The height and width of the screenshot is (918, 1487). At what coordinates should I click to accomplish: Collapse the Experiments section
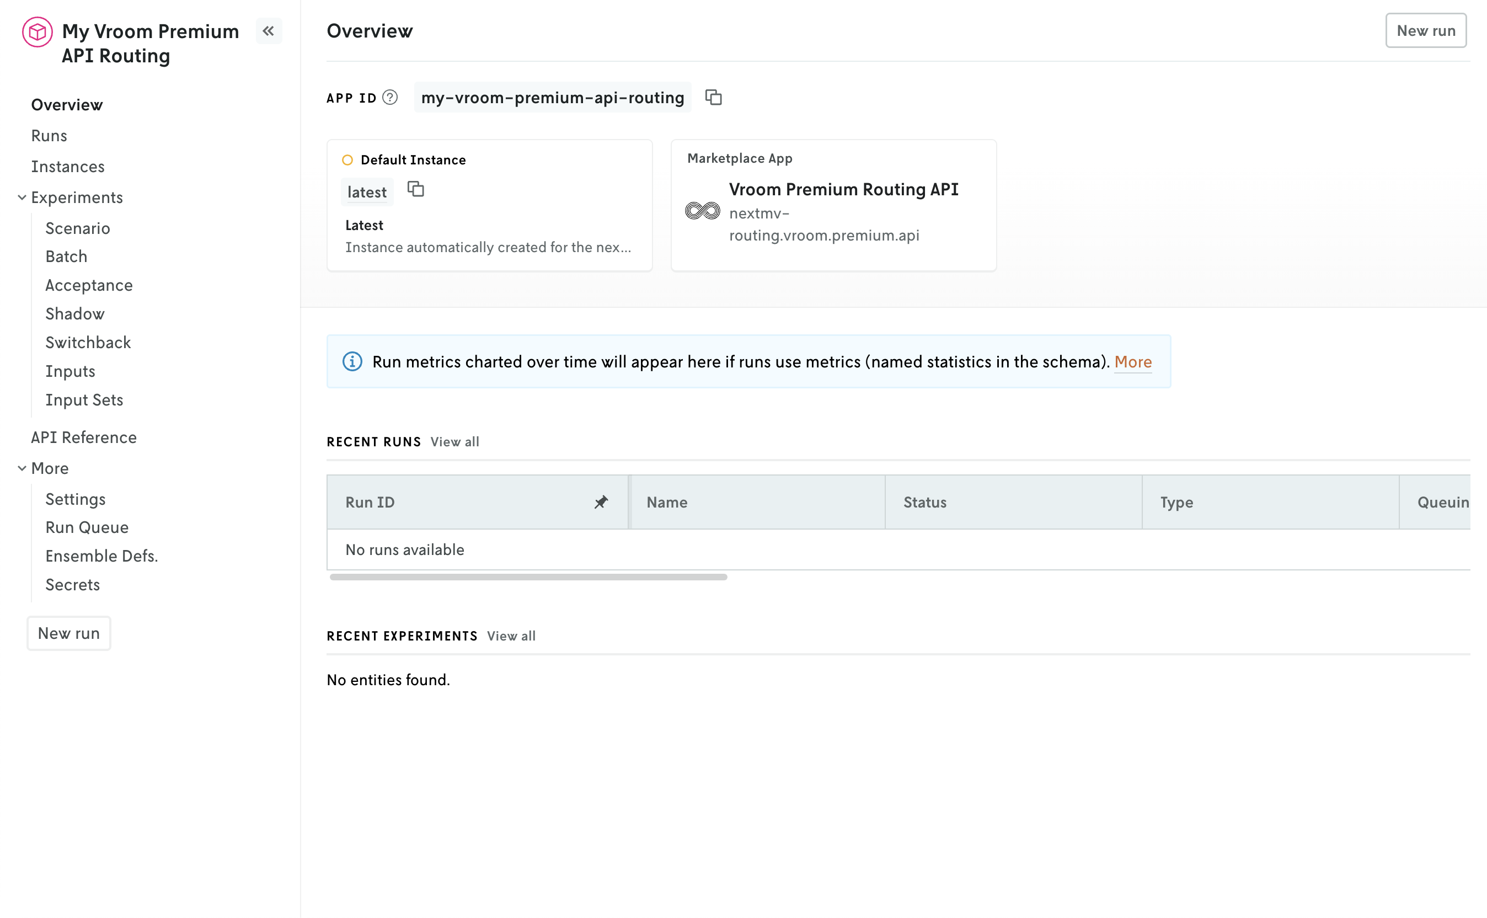(23, 197)
